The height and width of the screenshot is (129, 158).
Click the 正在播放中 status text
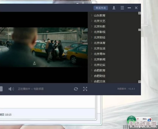coord(24,89)
